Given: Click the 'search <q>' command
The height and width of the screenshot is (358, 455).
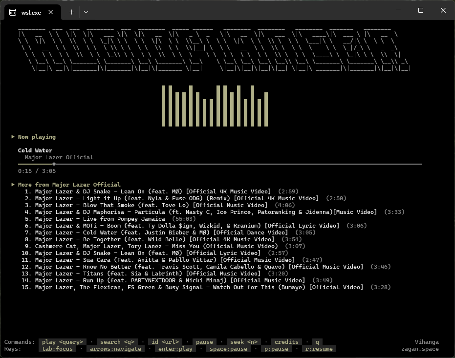Looking at the screenshot, I should 117,342.
